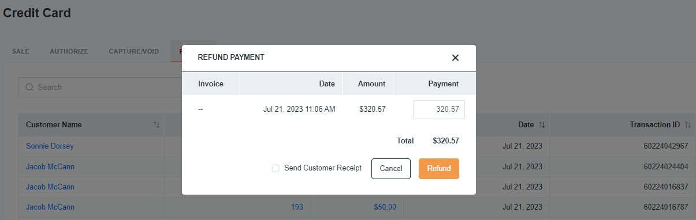696x220 pixels.
Task: Close the Refund Payment dialog with X
Action: [x=455, y=58]
